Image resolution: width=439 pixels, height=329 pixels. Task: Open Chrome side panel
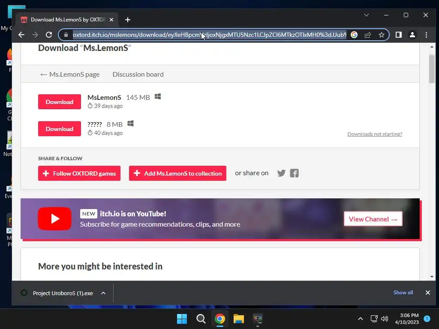point(398,35)
